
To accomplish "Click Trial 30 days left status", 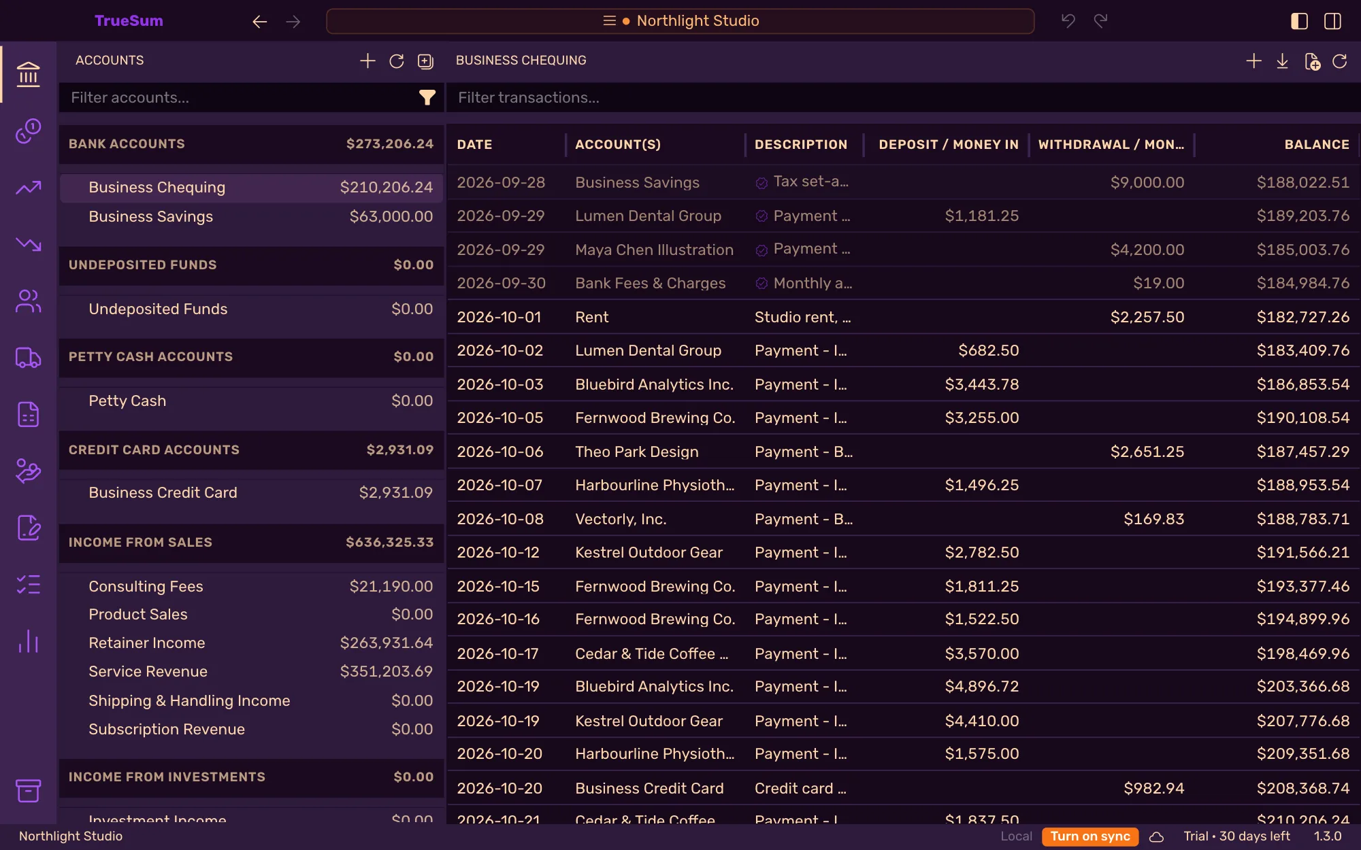I will pos(1236,836).
